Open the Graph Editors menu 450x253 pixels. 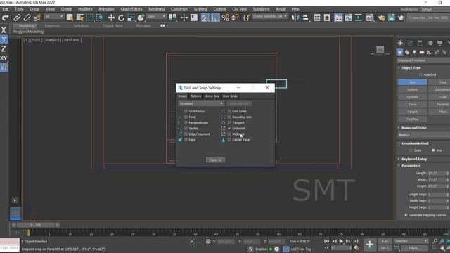pyautogui.click(x=131, y=9)
